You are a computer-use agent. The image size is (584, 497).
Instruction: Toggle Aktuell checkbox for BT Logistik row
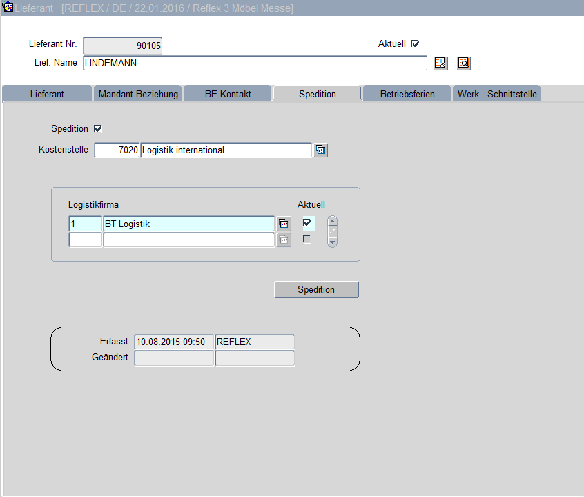[x=307, y=222]
